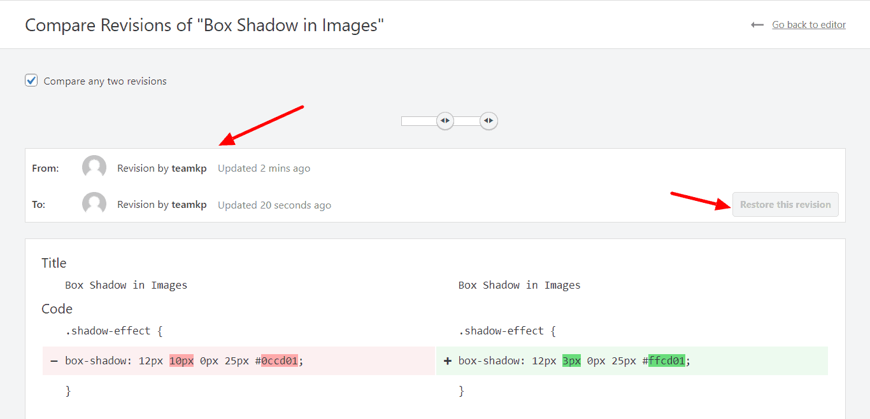The width and height of the screenshot is (870, 419).
Task: Click the minus sign on the removed line
Action: 54,361
